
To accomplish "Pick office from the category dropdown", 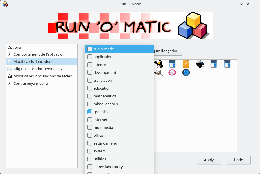I will pos(119,135).
